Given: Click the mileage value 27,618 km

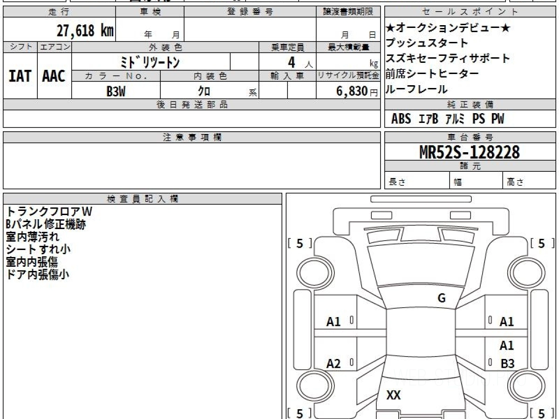Looking at the screenshot, I should (x=85, y=31).
